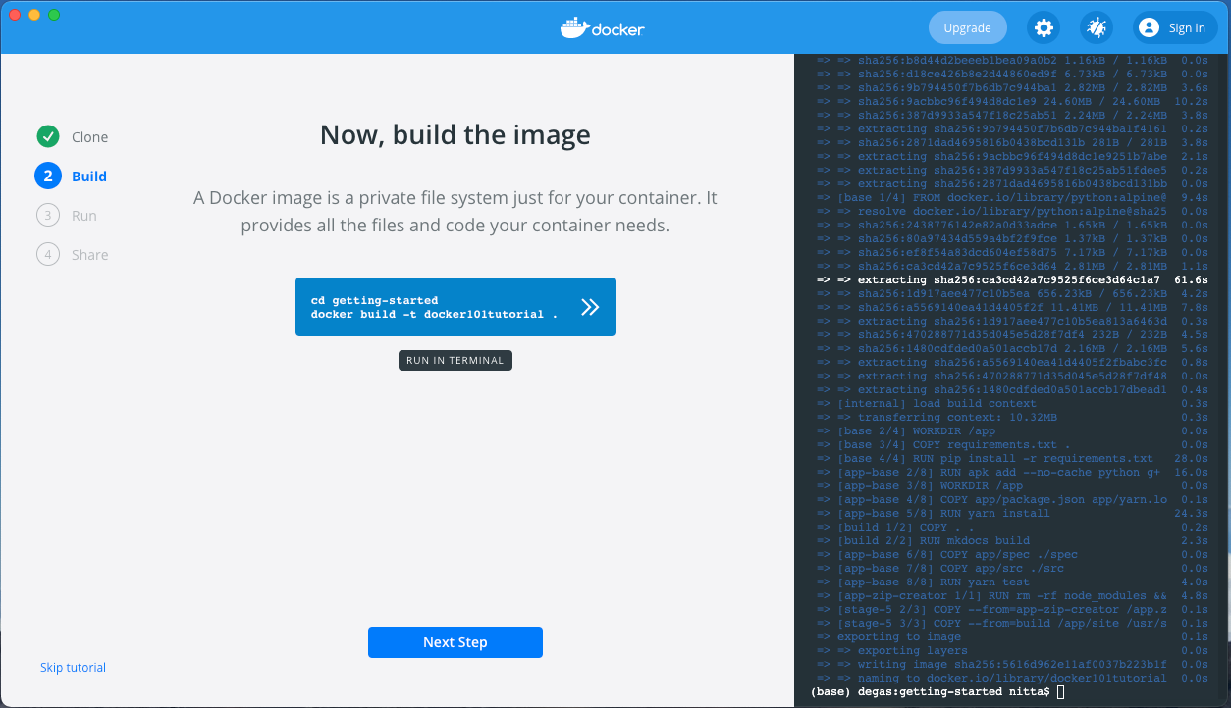Click the docker build command box
The width and height of the screenshot is (1231, 708).
point(437,307)
